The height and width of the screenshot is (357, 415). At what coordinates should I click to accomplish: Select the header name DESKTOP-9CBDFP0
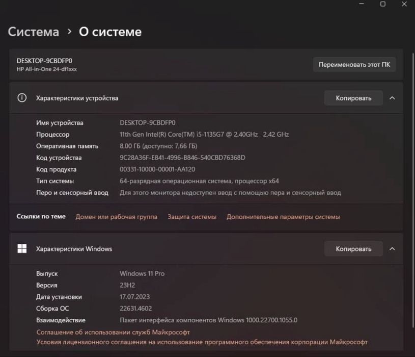pos(44,61)
